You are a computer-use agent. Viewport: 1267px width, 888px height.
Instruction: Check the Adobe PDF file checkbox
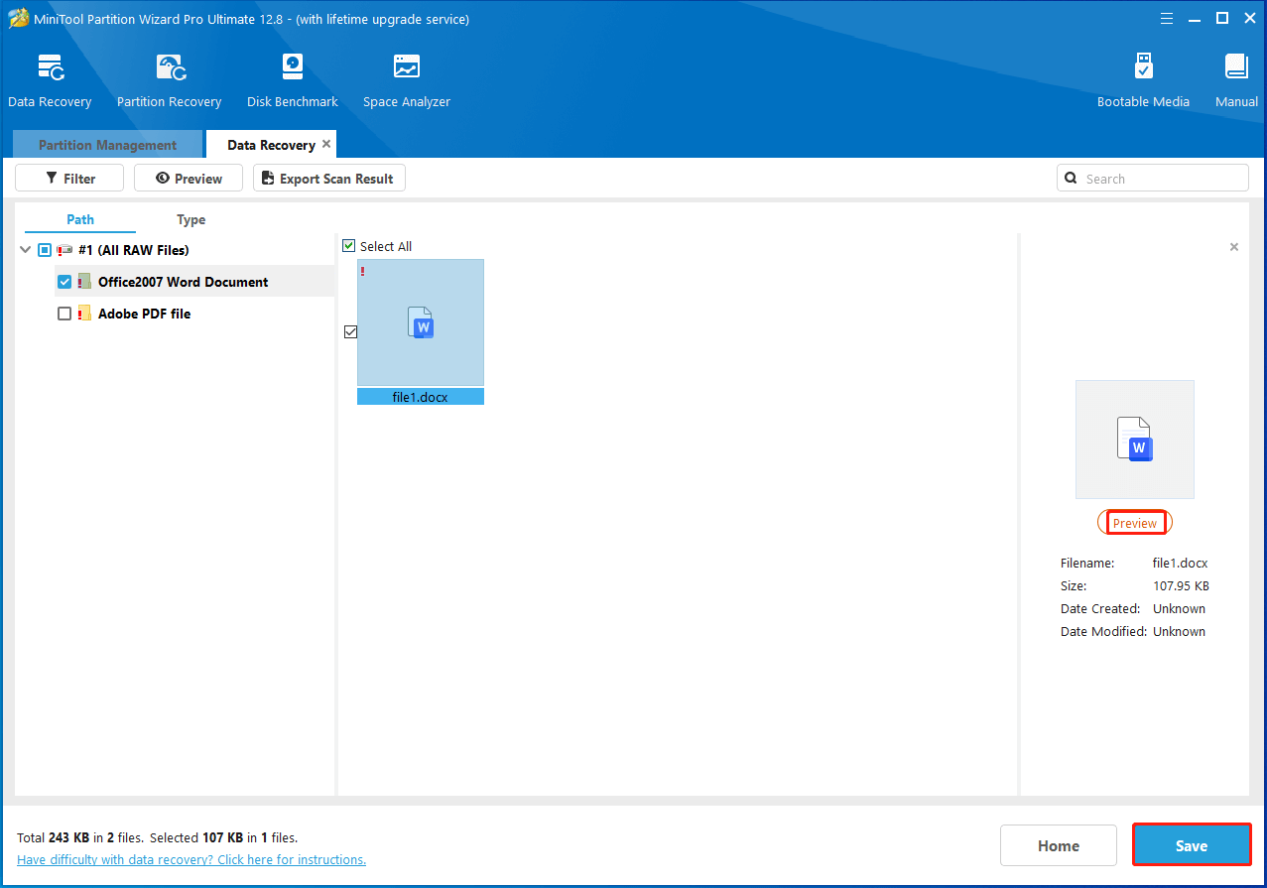tap(64, 314)
